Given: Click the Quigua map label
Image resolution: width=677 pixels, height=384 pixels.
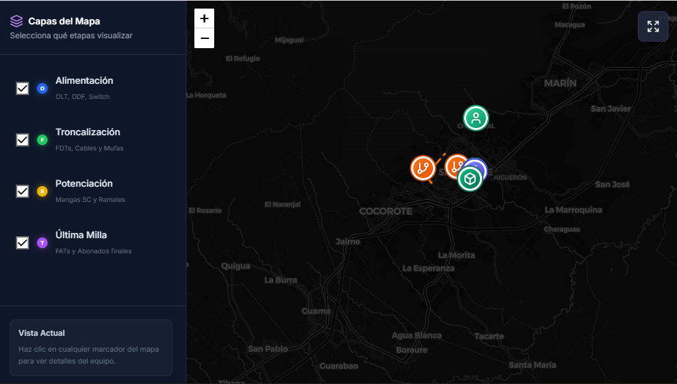Looking at the screenshot, I should coord(236,266).
